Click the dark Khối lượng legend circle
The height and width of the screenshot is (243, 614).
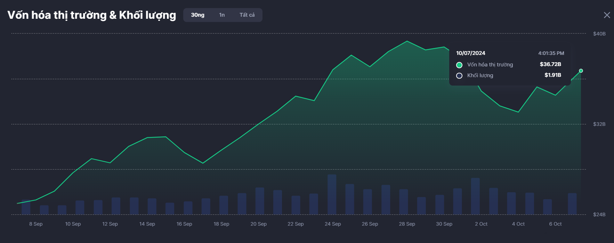coord(459,76)
